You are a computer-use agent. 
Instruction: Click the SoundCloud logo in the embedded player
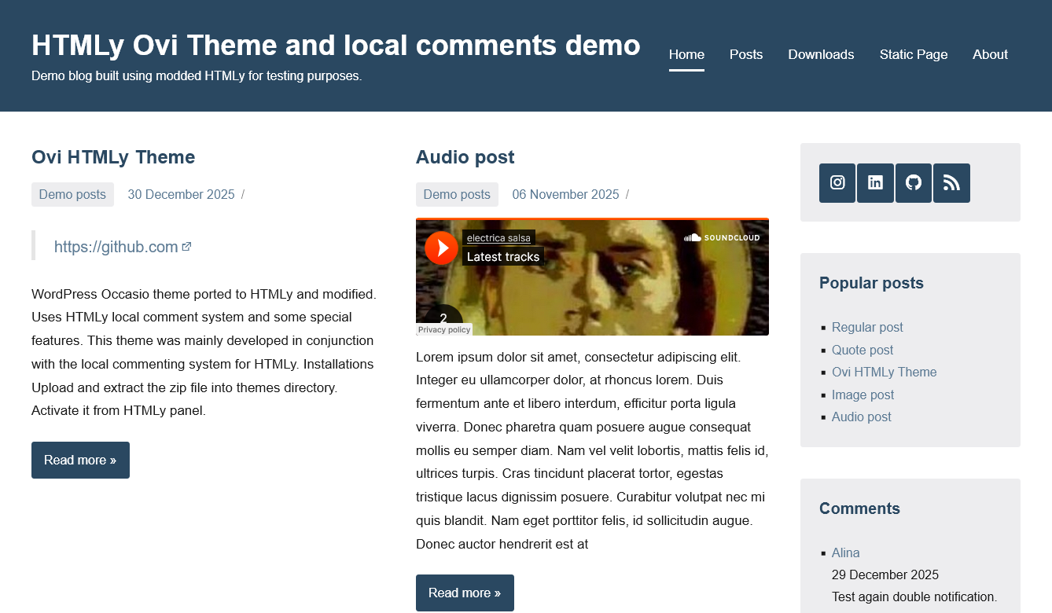720,237
